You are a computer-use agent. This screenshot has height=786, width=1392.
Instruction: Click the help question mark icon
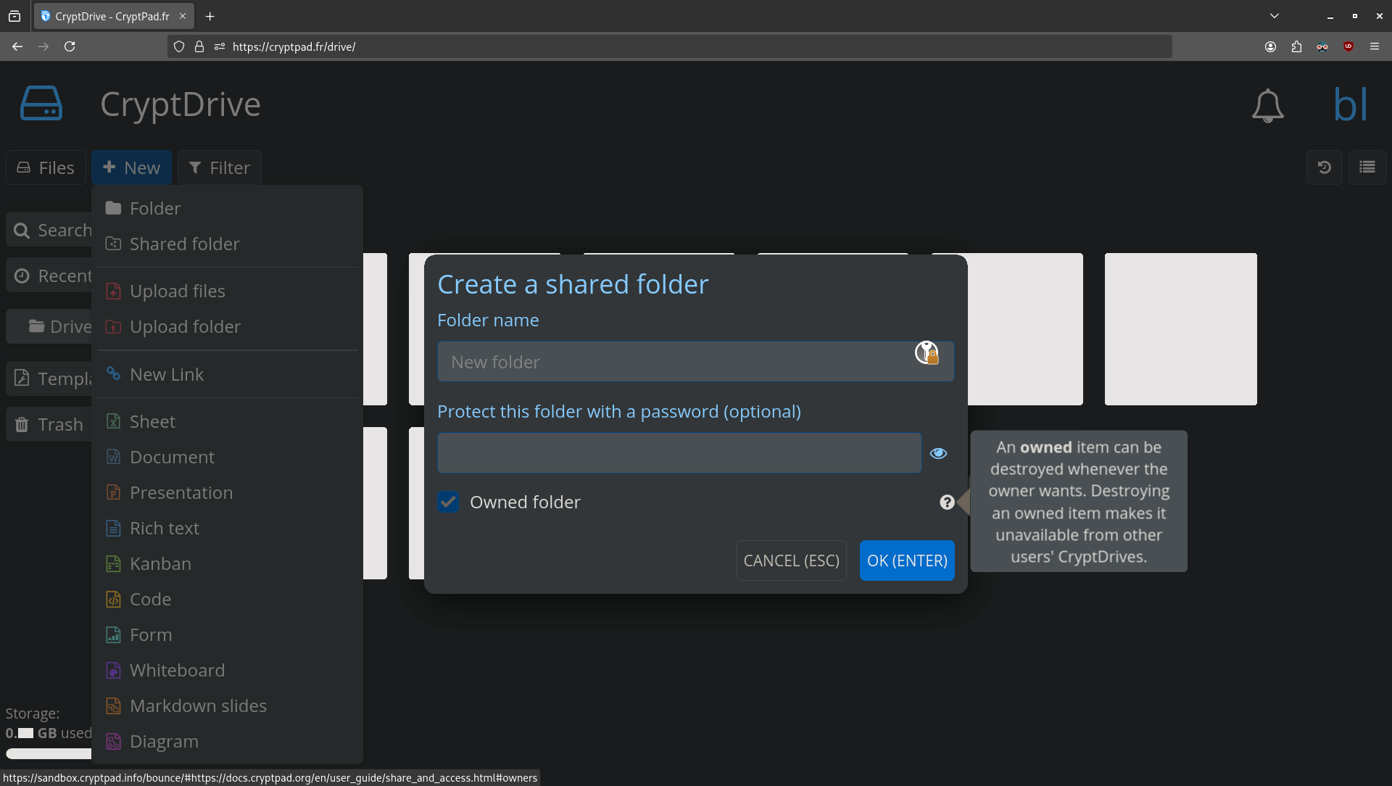[x=947, y=502]
